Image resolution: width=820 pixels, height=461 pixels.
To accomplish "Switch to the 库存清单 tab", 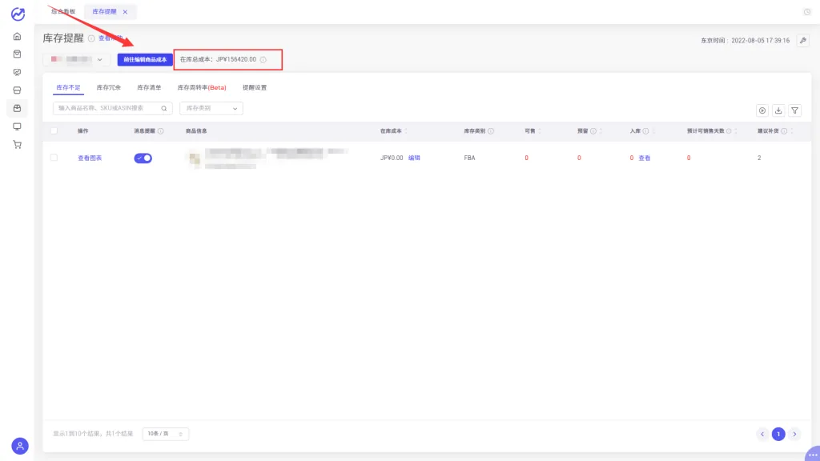I will 149,88.
